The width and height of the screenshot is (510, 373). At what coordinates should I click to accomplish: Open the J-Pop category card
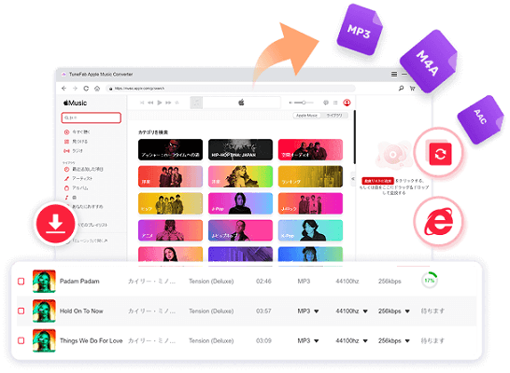[x=240, y=203]
